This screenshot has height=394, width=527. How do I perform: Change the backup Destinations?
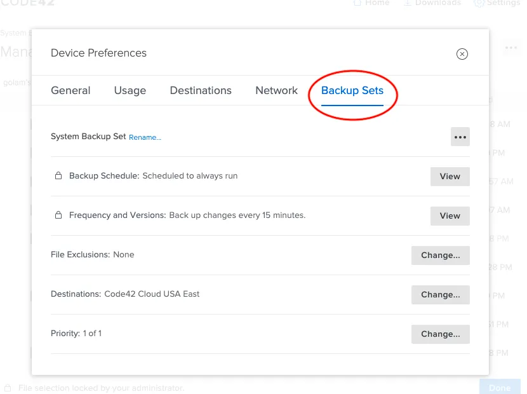click(440, 294)
